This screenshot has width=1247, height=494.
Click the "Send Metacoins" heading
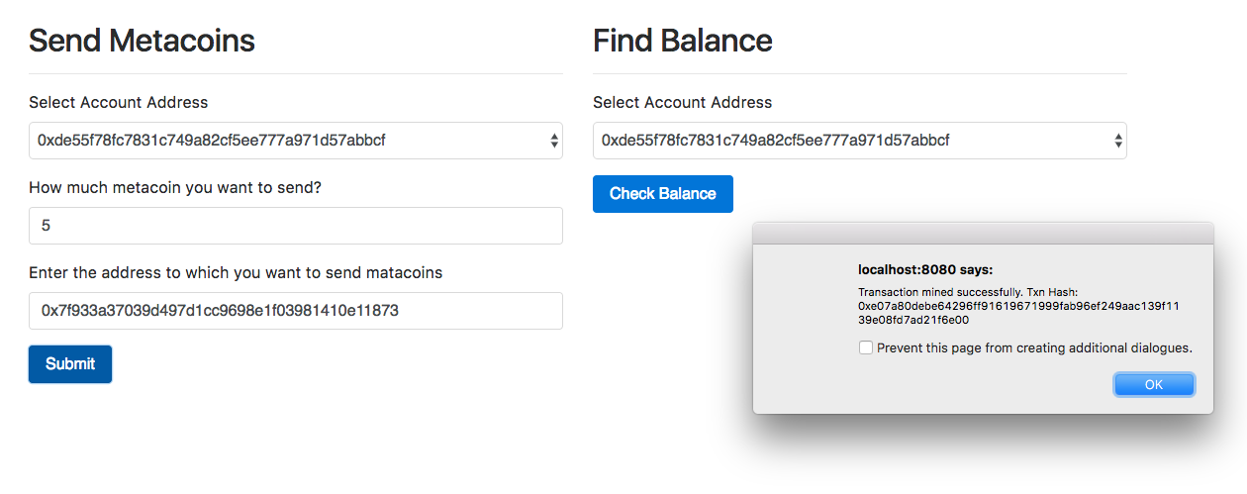[142, 41]
